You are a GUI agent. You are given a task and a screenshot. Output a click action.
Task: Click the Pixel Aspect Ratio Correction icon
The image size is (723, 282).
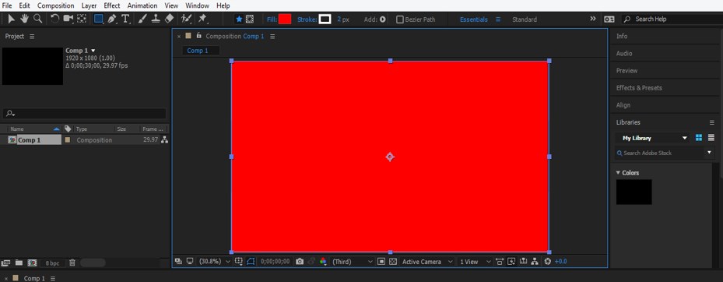500,262
